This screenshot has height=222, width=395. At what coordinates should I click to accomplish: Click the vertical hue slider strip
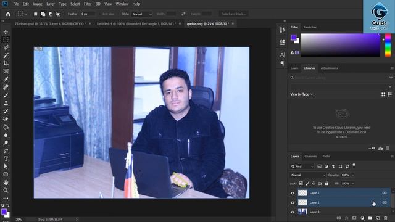click(388, 45)
